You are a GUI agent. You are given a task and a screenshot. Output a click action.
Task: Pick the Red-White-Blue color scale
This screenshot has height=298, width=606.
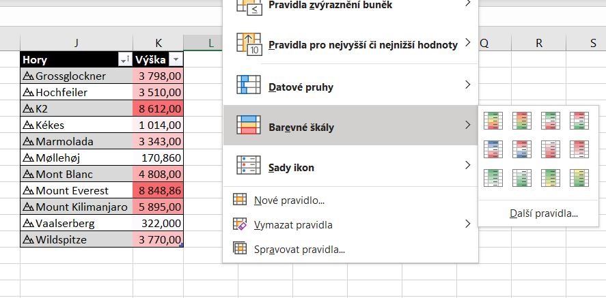tap(521, 149)
